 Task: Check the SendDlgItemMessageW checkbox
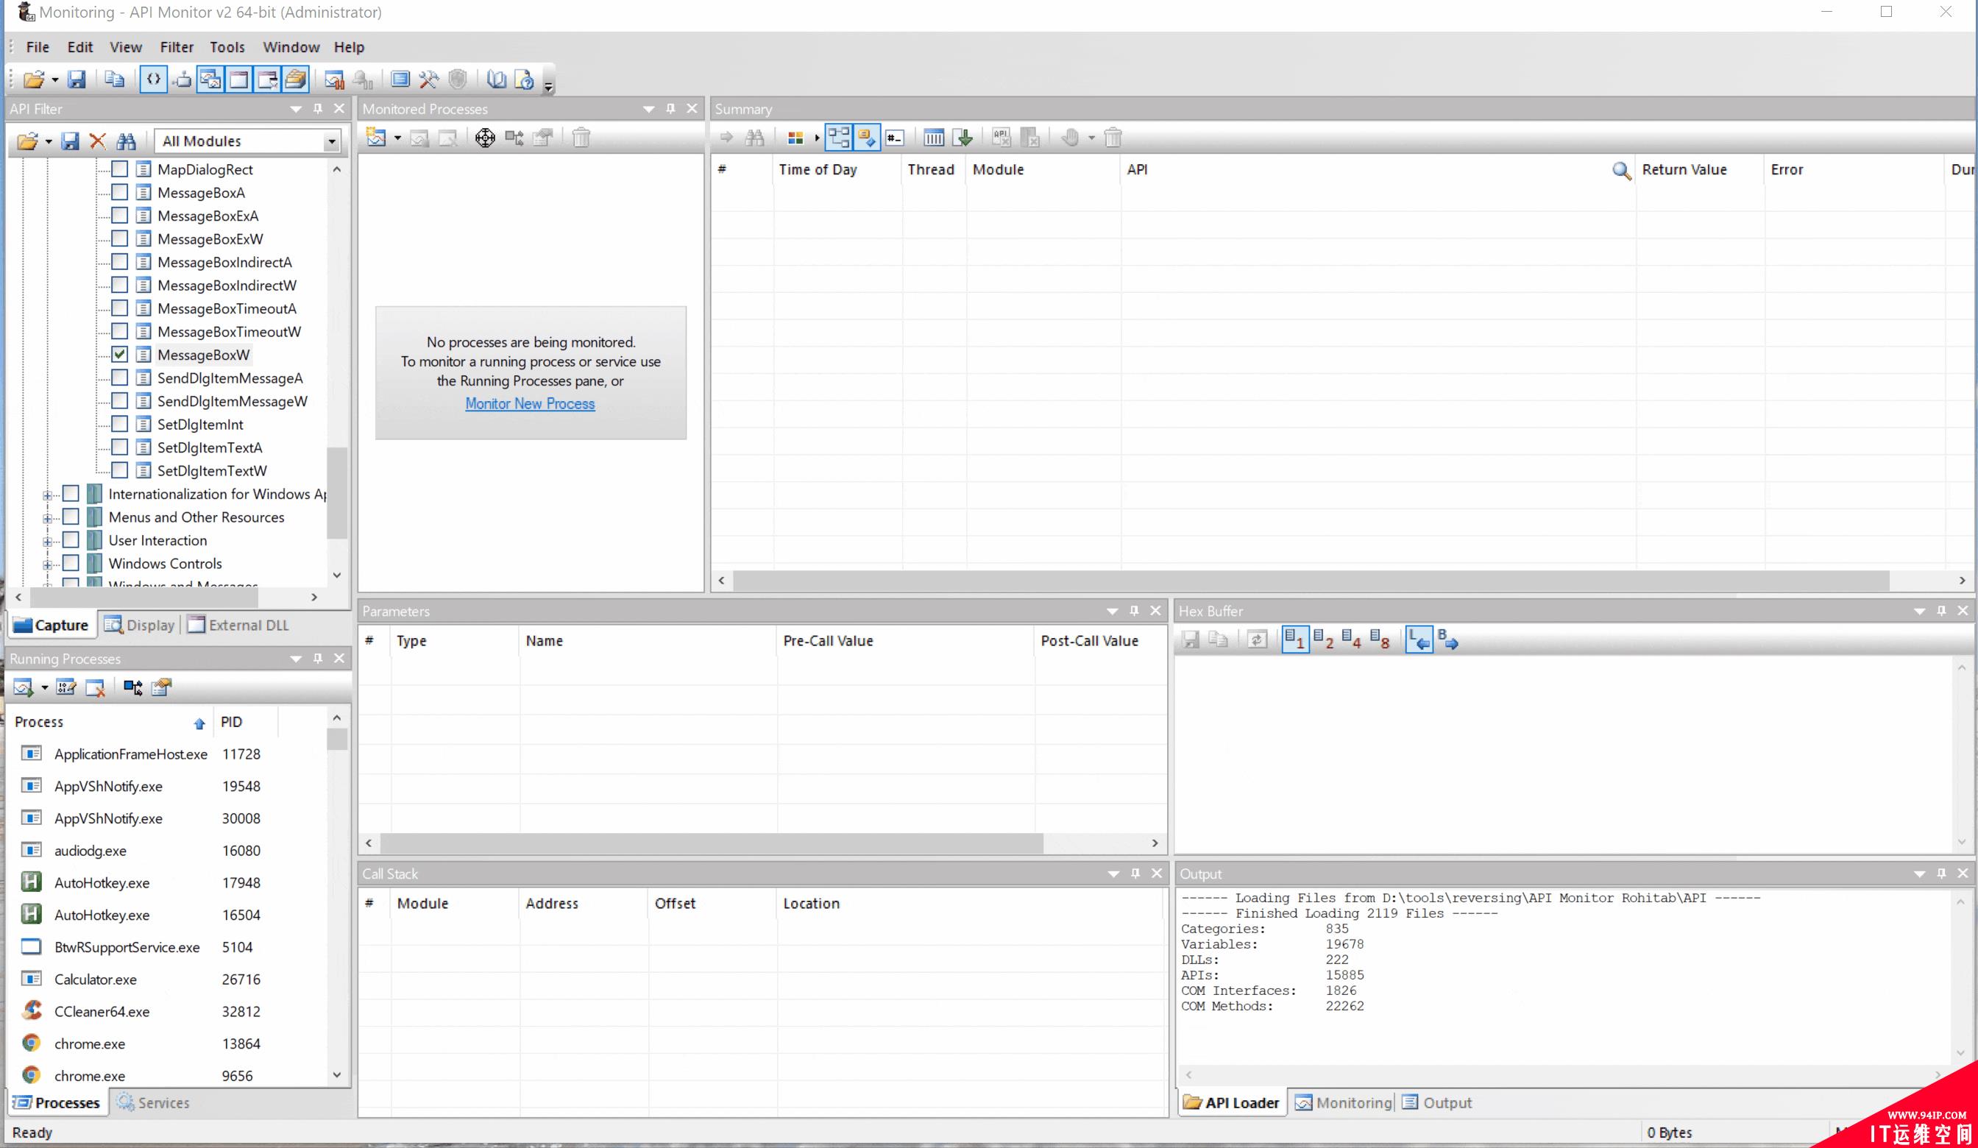pos(119,401)
